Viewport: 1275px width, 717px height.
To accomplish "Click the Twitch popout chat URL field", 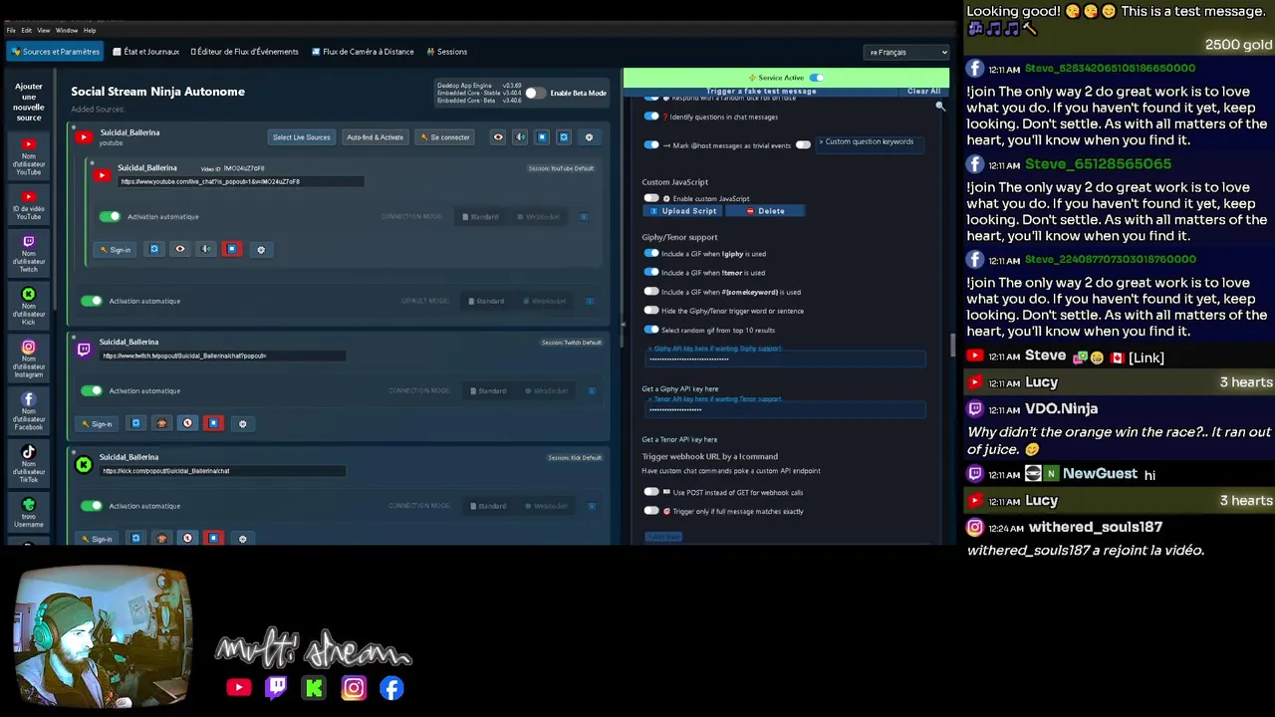I will [222, 356].
